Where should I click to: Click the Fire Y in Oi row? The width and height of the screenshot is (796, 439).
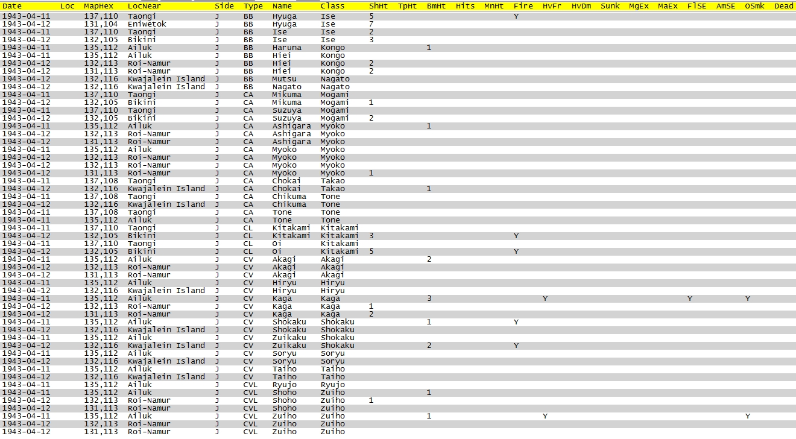pyautogui.click(x=516, y=251)
